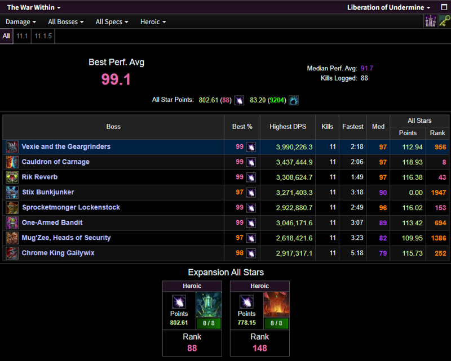
Task: Click the Kills column header
Action: 328,127
